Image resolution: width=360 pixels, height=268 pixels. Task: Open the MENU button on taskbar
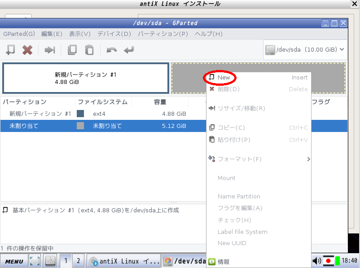(x=14, y=261)
